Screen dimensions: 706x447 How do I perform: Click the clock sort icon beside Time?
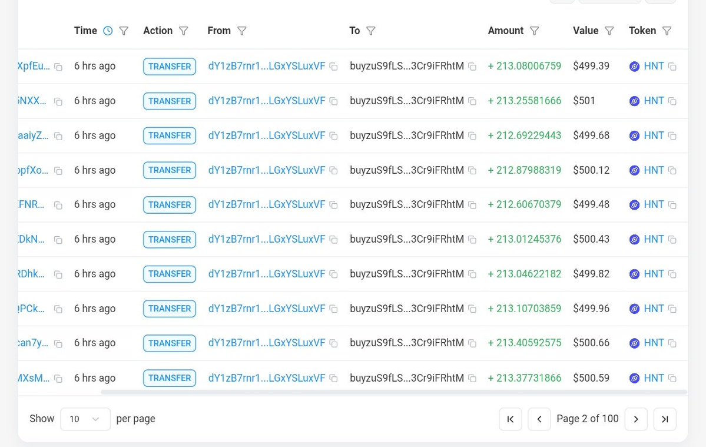107,31
